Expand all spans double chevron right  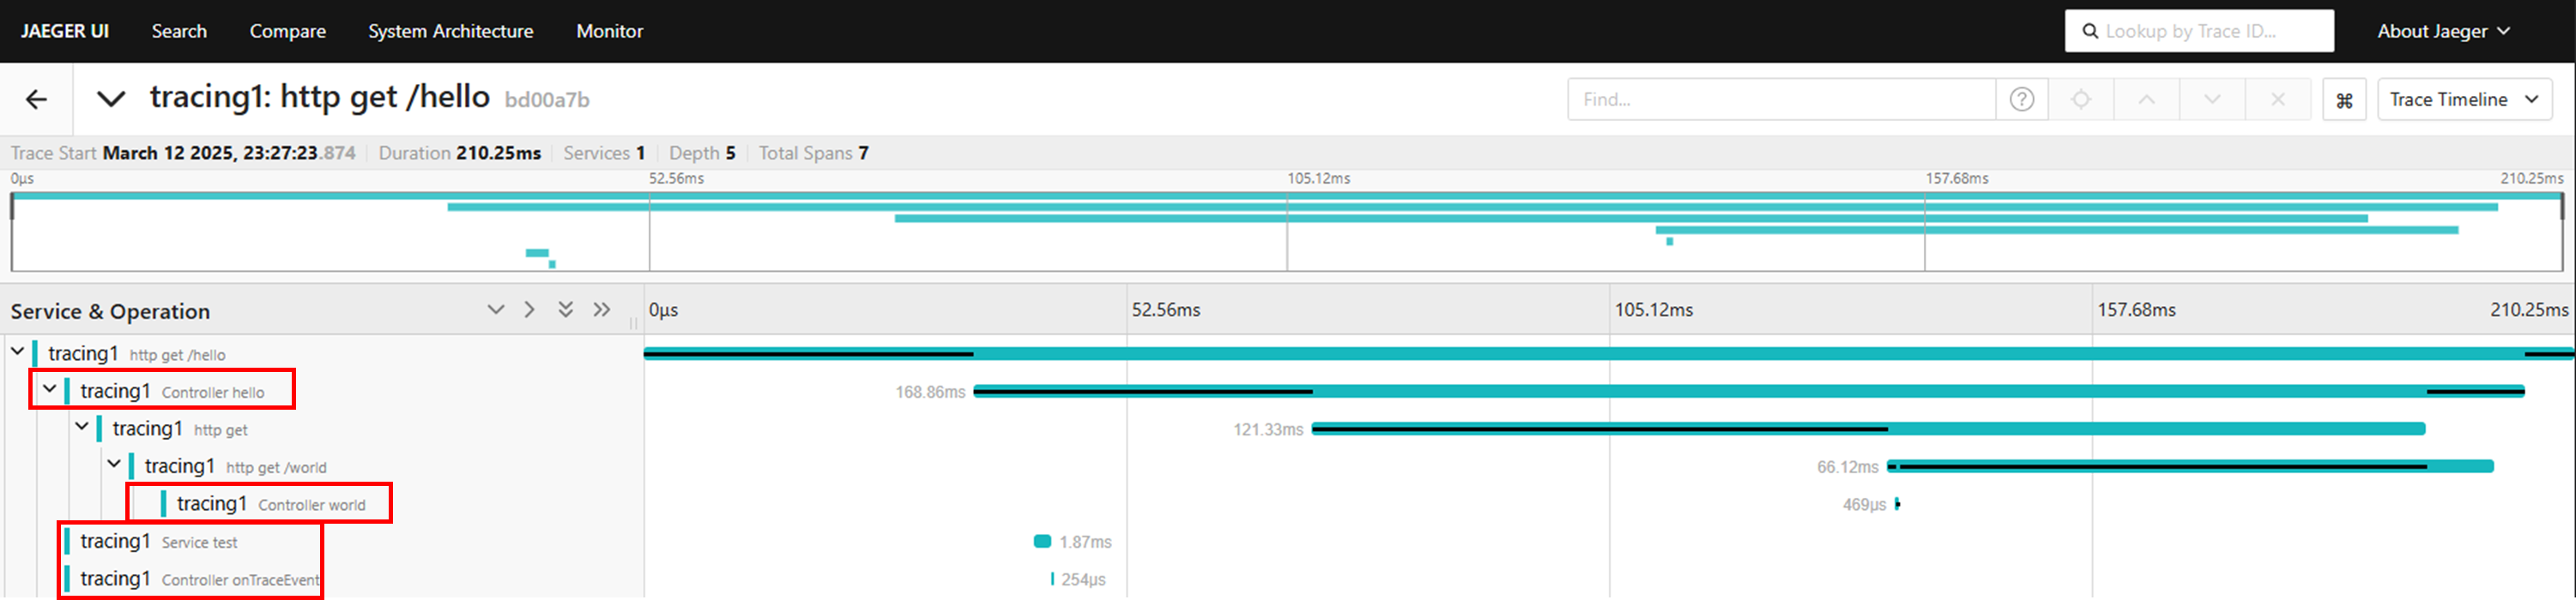click(x=601, y=309)
